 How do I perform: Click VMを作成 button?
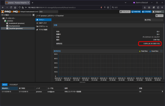136,12
